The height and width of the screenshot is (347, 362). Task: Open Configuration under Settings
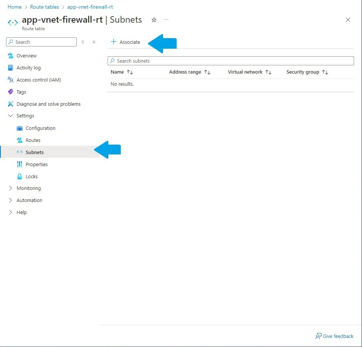click(40, 128)
